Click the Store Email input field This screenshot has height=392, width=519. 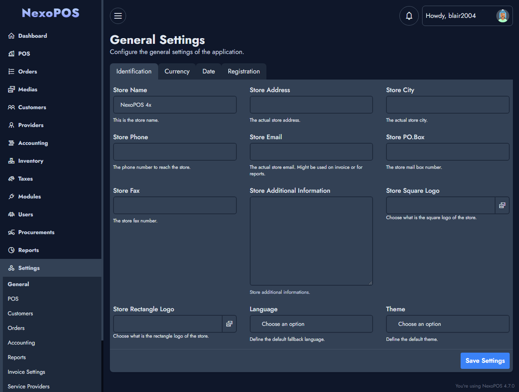311,152
